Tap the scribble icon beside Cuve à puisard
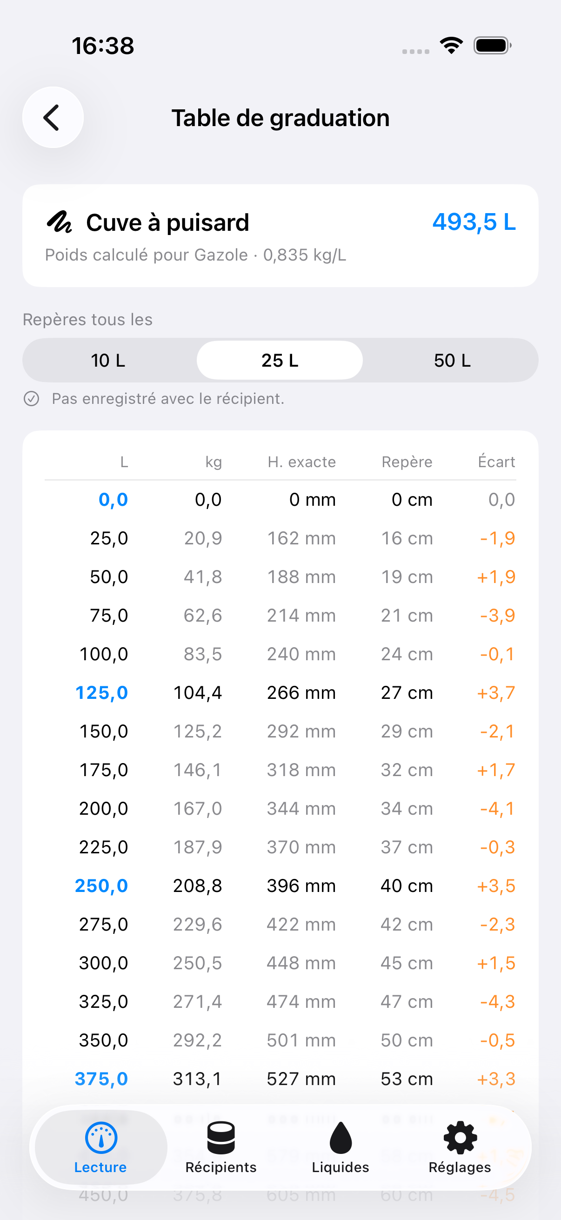561x1220 pixels. click(x=59, y=222)
